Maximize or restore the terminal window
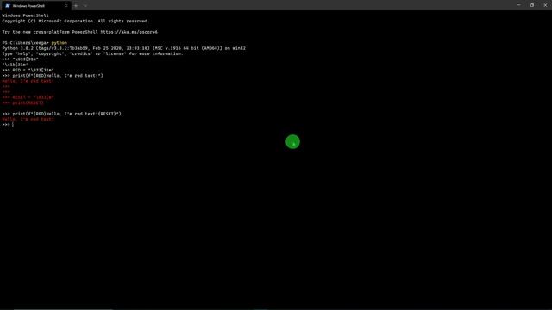This screenshot has width=552, height=310. pyautogui.click(x=532, y=5)
